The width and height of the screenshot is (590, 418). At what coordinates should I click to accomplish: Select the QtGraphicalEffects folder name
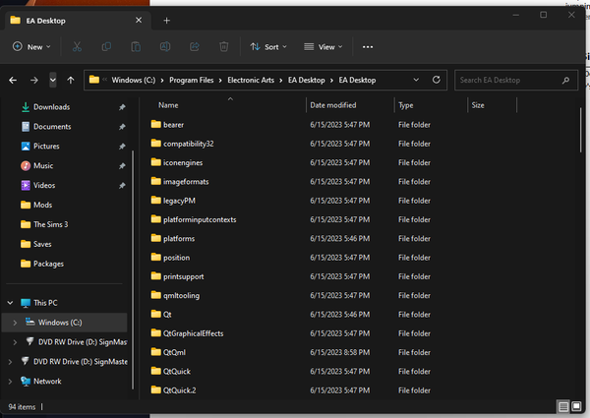193,333
